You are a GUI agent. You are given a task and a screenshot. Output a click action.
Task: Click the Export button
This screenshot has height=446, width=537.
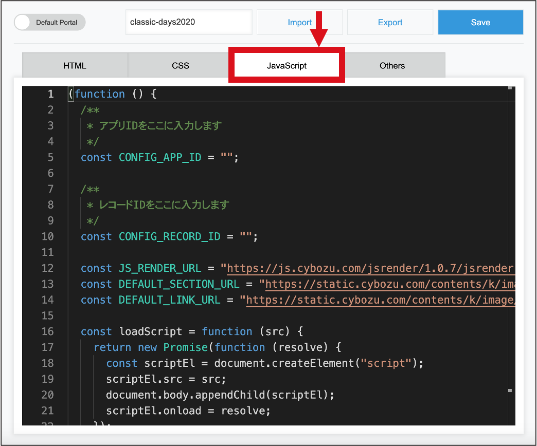click(x=390, y=22)
